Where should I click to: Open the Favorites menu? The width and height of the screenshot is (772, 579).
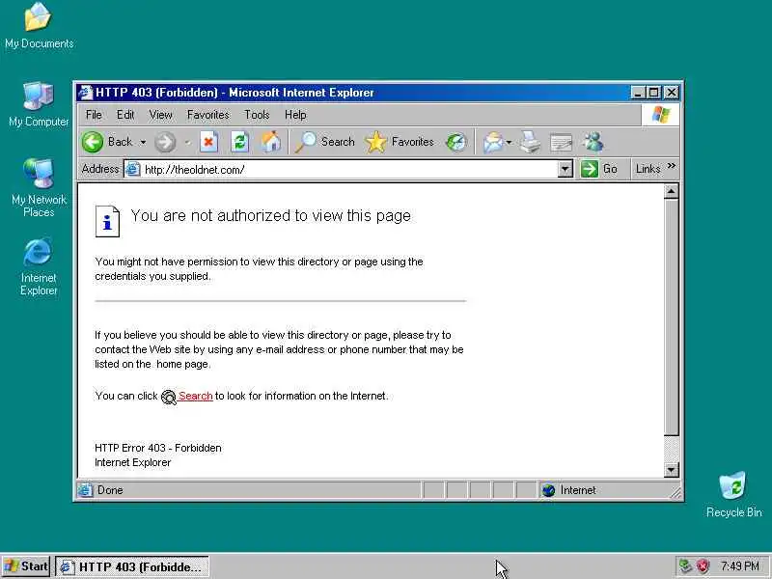[x=207, y=115]
